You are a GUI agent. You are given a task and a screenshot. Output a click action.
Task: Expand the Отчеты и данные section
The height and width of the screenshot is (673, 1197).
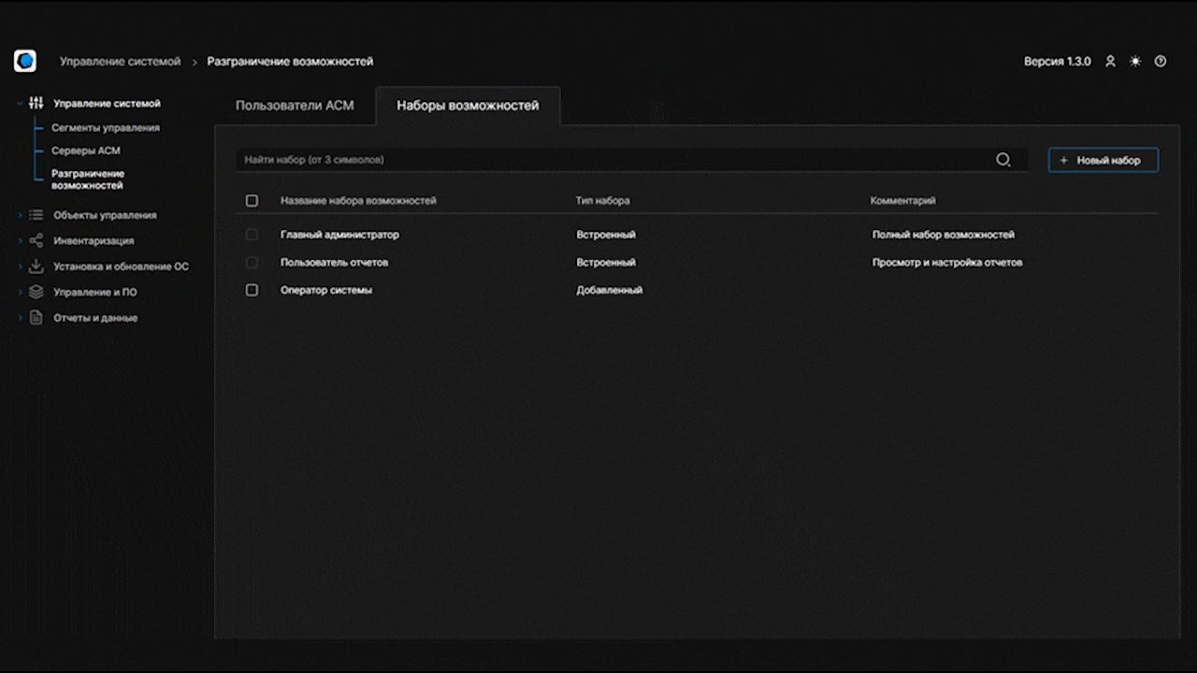point(21,318)
